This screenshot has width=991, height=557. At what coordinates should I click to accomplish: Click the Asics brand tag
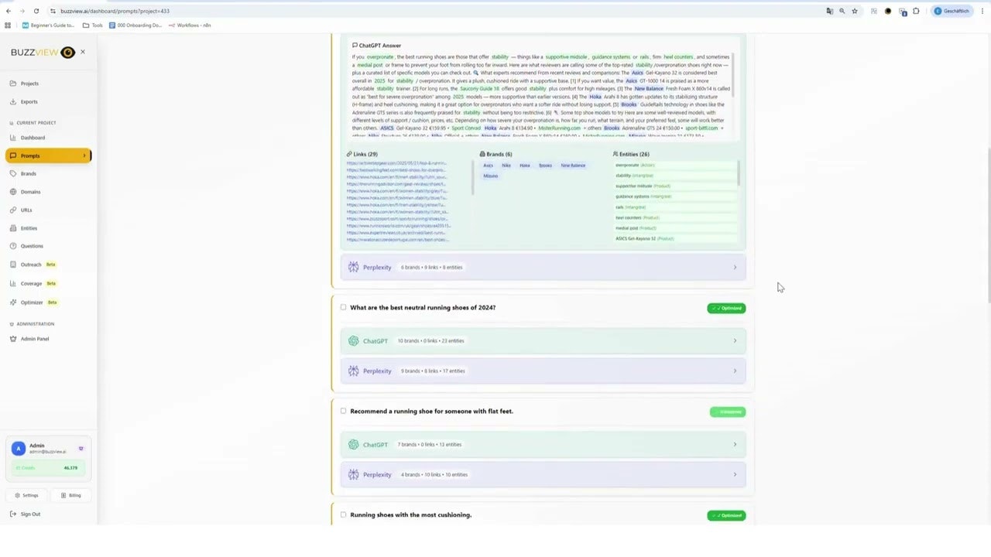488,166
